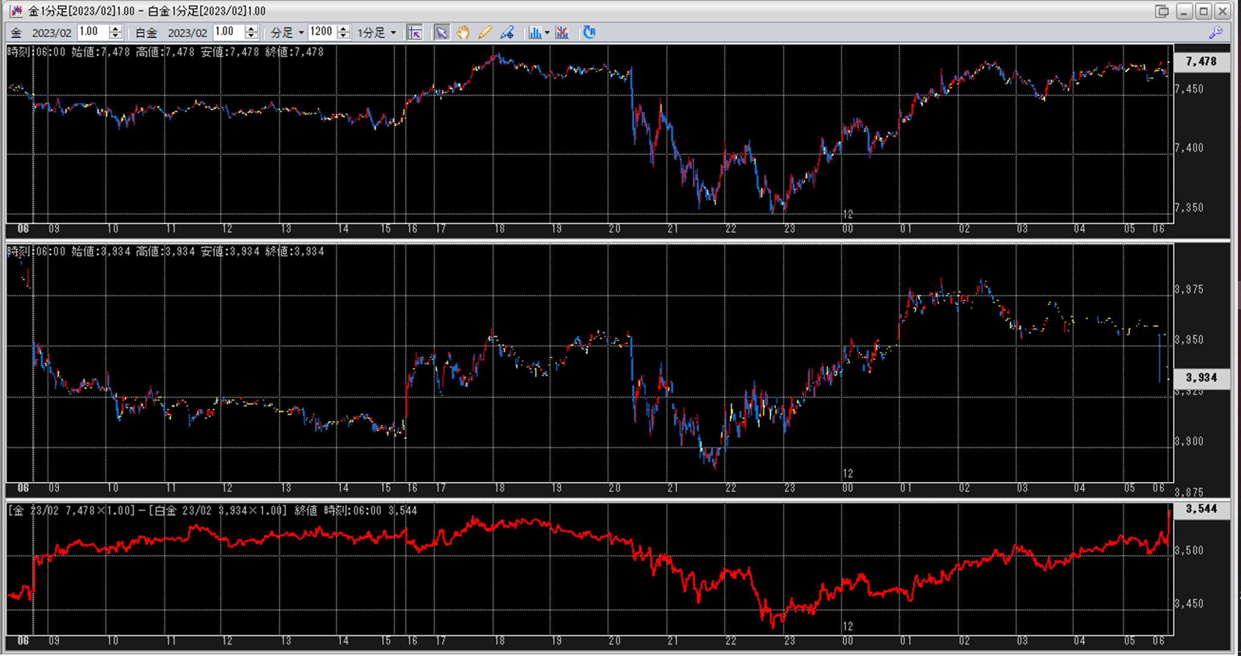Select the pencil drawing tool
The height and width of the screenshot is (656, 1241).
tap(484, 32)
